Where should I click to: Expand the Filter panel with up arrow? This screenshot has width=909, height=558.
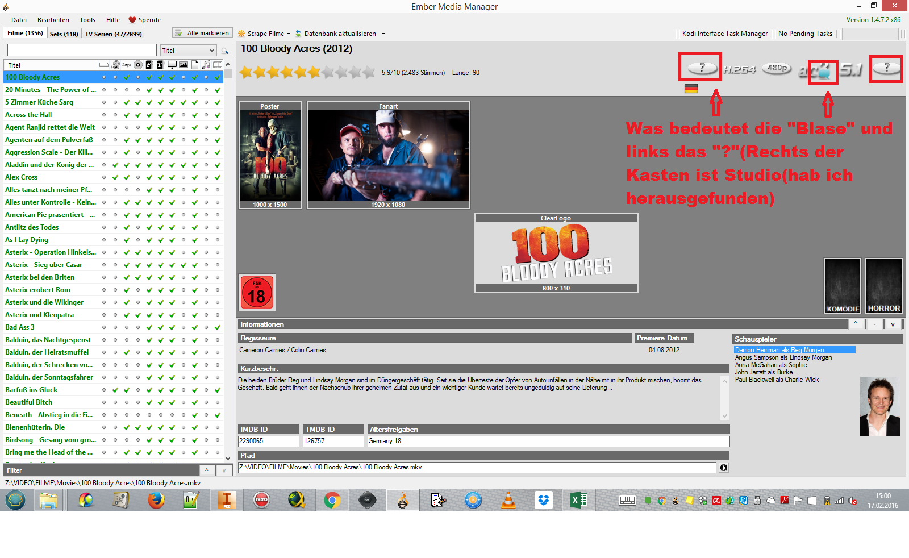coord(207,470)
